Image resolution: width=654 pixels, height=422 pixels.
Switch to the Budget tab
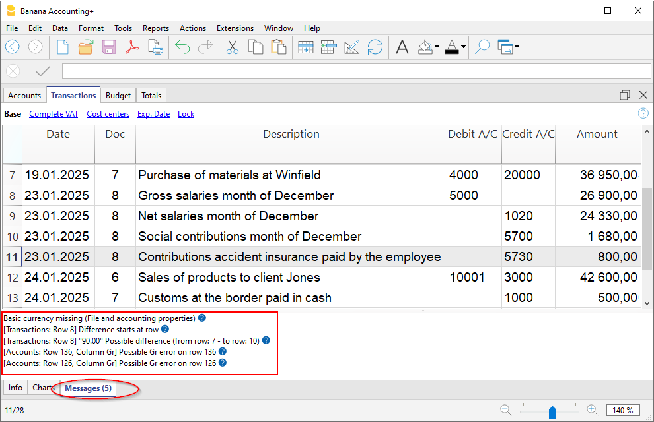pyautogui.click(x=119, y=96)
